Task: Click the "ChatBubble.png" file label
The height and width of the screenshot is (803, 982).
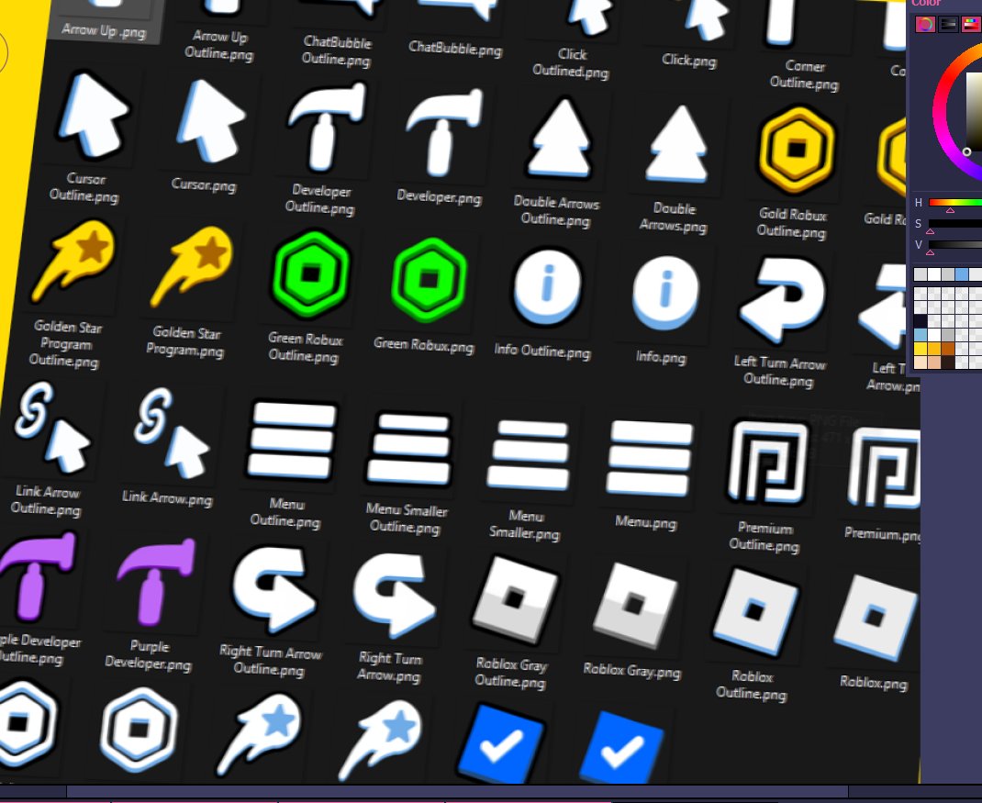Action: pyautogui.click(x=455, y=48)
